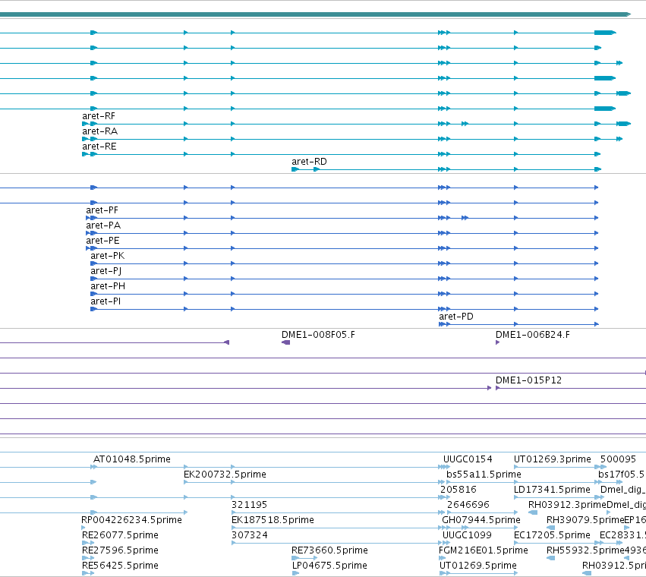Select the aret-PA protein label

click(x=103, y=225)
